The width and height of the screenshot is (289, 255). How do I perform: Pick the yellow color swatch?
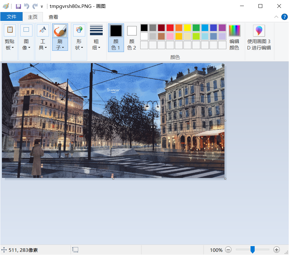188,28
